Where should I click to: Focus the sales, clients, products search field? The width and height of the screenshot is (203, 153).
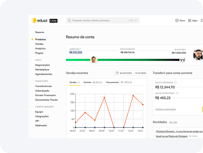pyautogui.click(x=103, y=21)
